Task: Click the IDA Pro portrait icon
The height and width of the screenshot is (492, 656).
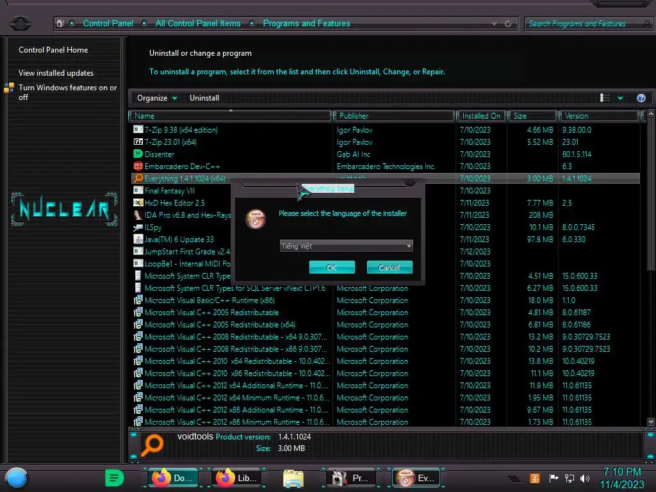Action: coord(138,215)
